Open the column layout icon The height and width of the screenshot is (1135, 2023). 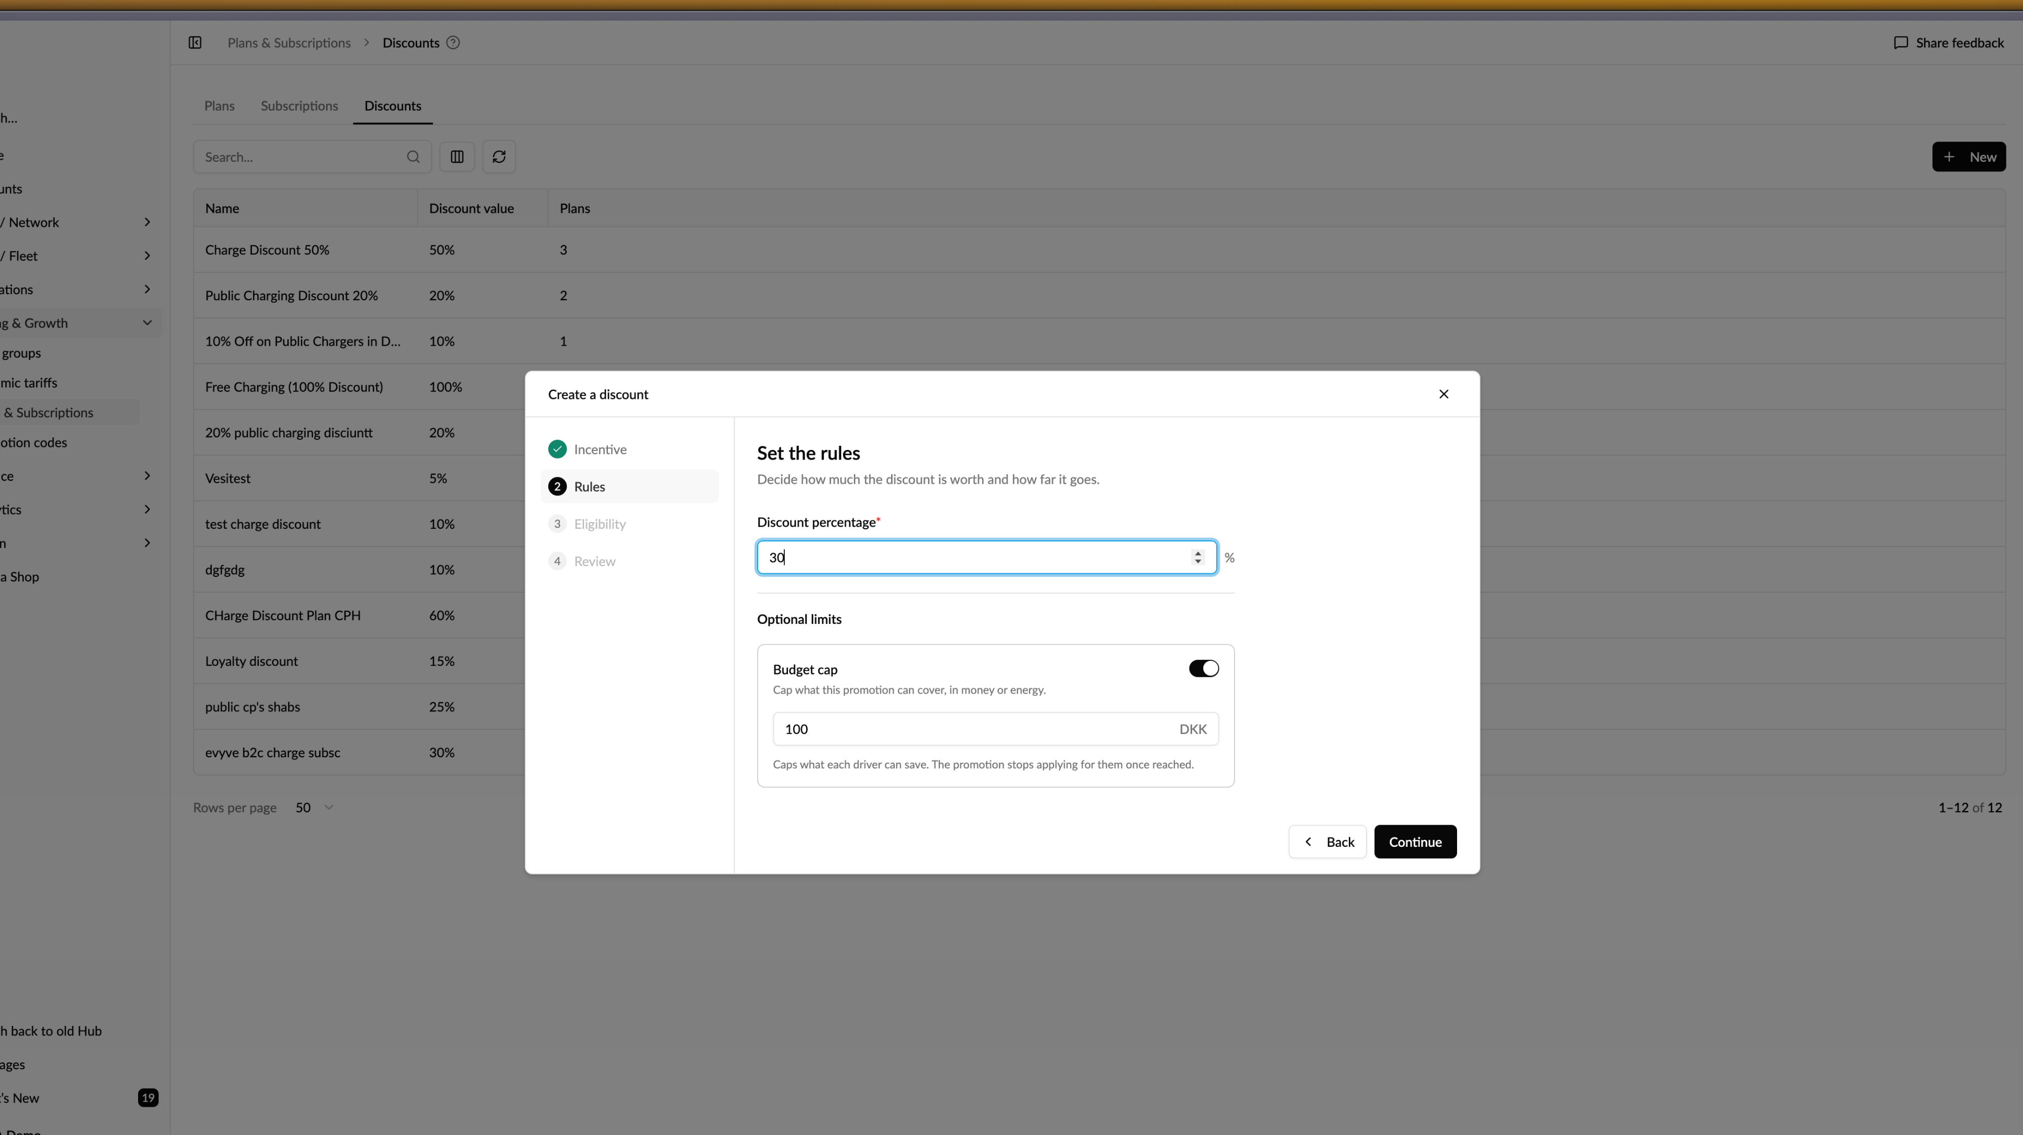tap(457, 157)
